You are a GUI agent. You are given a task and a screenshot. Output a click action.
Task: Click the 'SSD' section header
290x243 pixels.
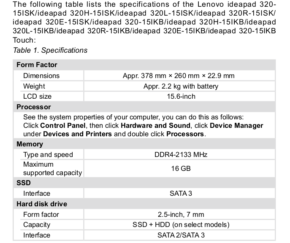[x=23, y=183]
